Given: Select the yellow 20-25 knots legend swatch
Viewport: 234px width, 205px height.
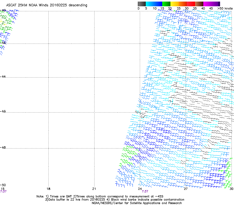Looking at the screenshot, I should 175,4.
